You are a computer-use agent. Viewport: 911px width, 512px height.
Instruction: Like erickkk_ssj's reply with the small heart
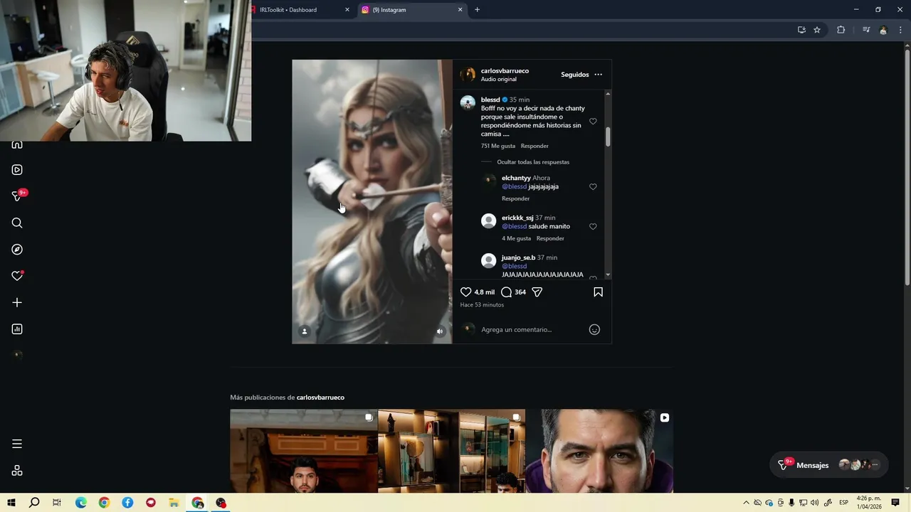tap(593, 227)
